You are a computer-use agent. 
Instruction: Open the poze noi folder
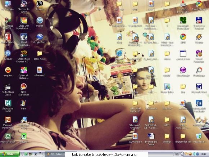[x=135, y=72]
